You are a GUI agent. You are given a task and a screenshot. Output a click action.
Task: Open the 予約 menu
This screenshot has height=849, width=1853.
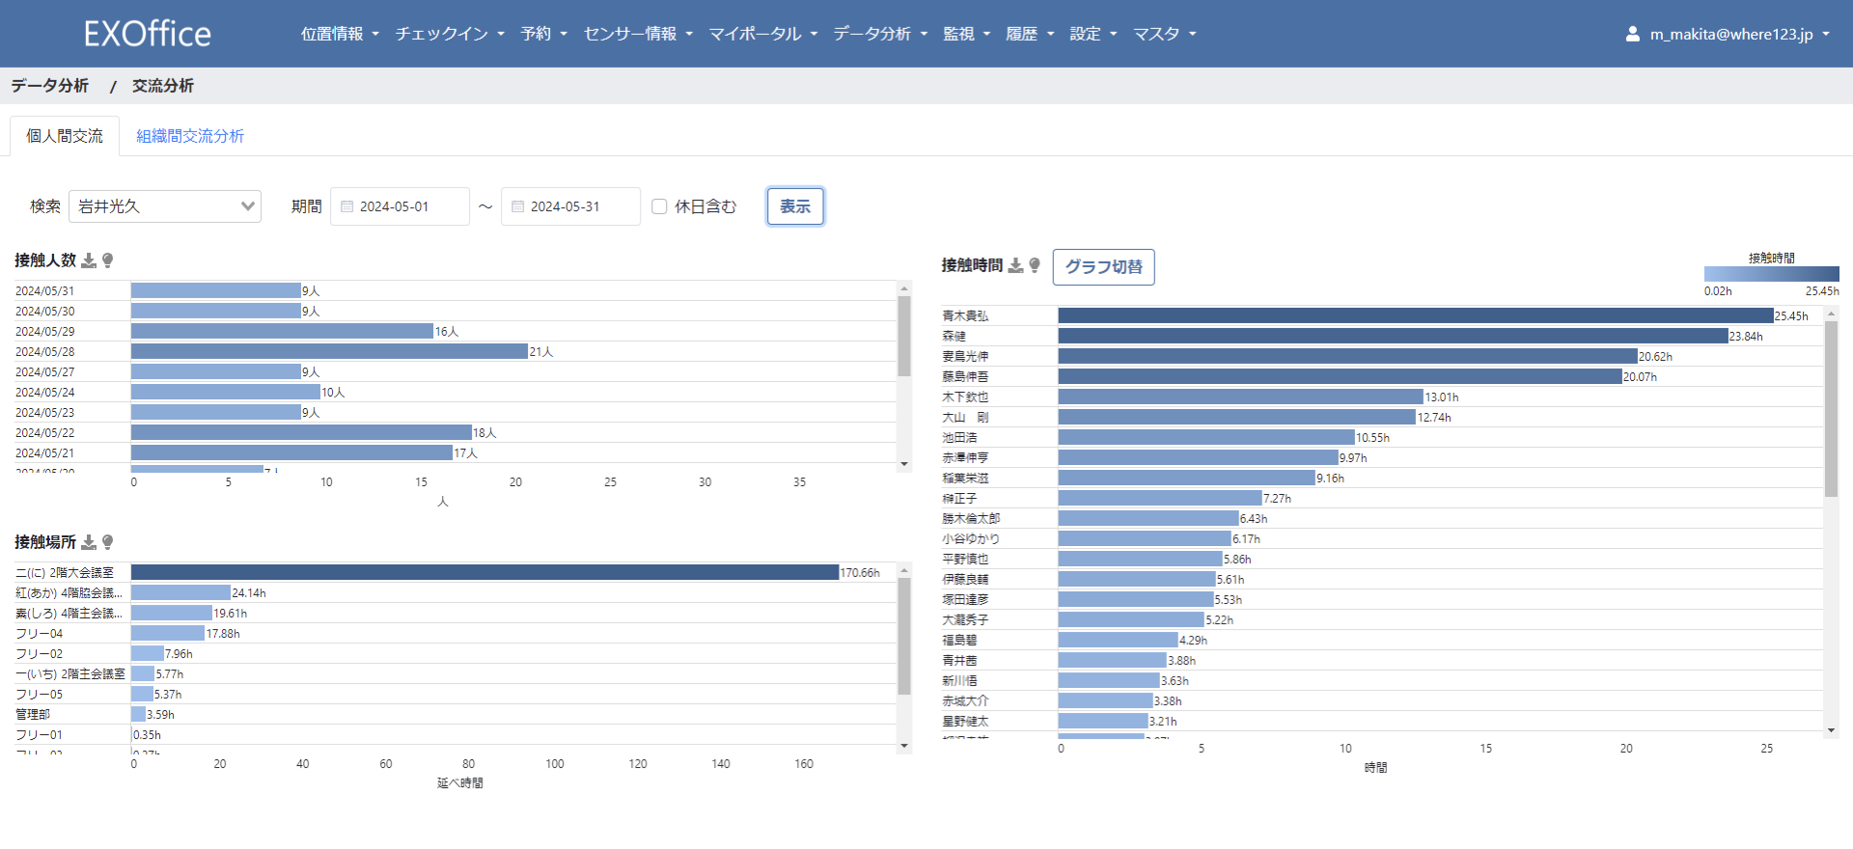[544, 34]
